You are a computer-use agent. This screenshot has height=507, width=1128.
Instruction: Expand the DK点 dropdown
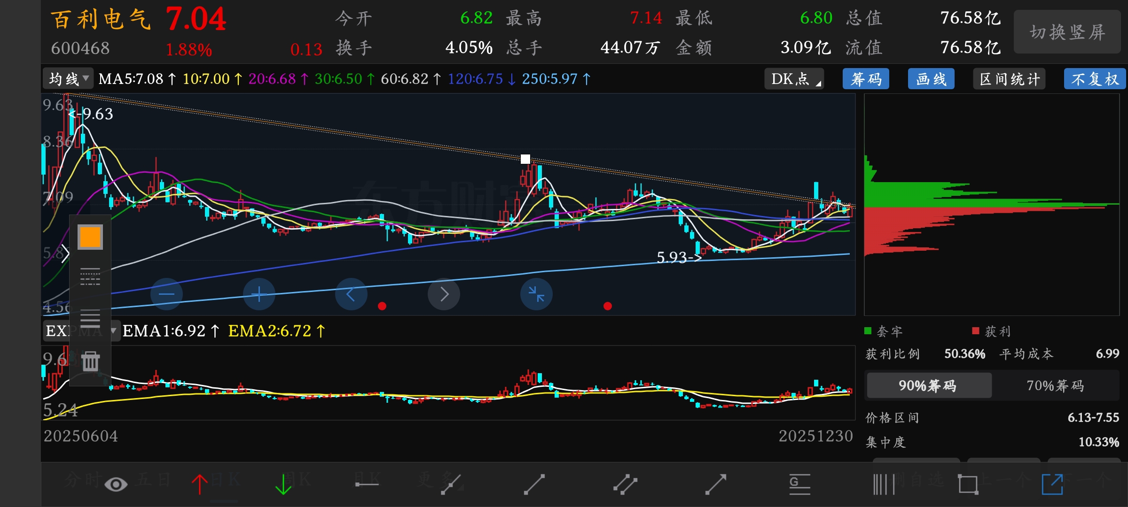(794, 79)
